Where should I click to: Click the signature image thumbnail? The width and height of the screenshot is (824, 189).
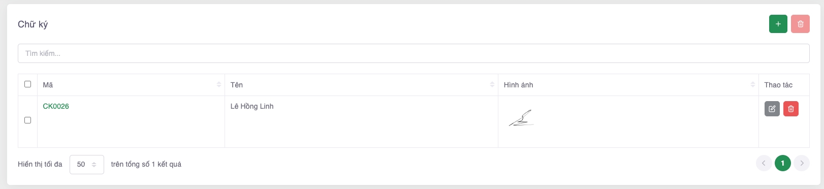click(x=521, y=118)
